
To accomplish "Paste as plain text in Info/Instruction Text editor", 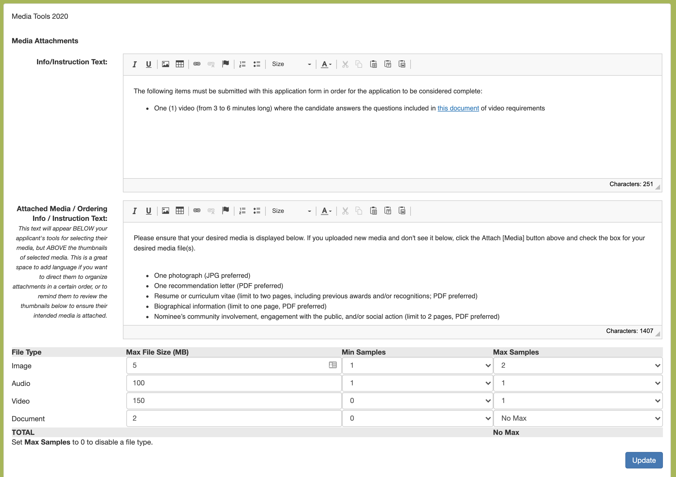I will [388, 64].
